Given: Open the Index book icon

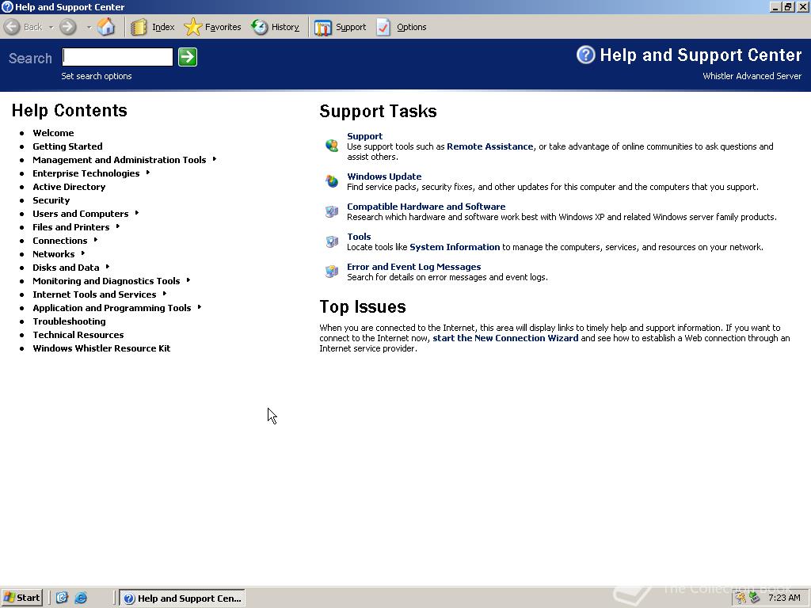Looking at the screenshot, I should coord(139,27).
